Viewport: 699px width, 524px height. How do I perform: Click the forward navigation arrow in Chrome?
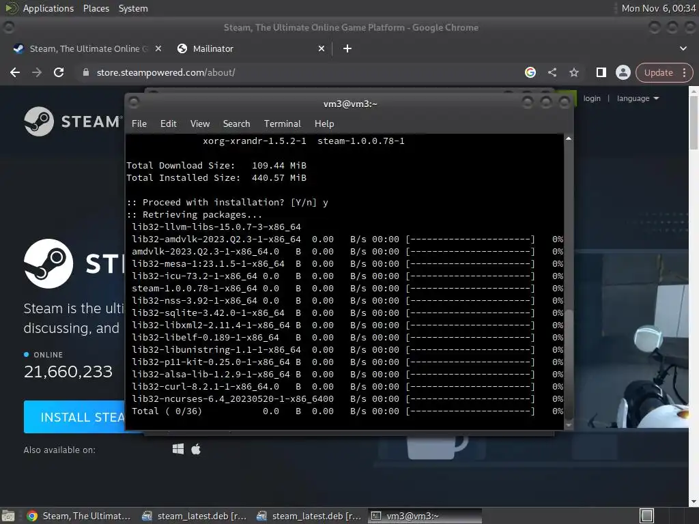37,72
